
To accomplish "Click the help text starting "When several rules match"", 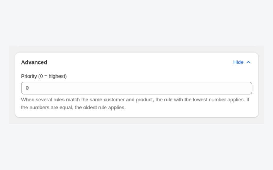I will (135, 104).
